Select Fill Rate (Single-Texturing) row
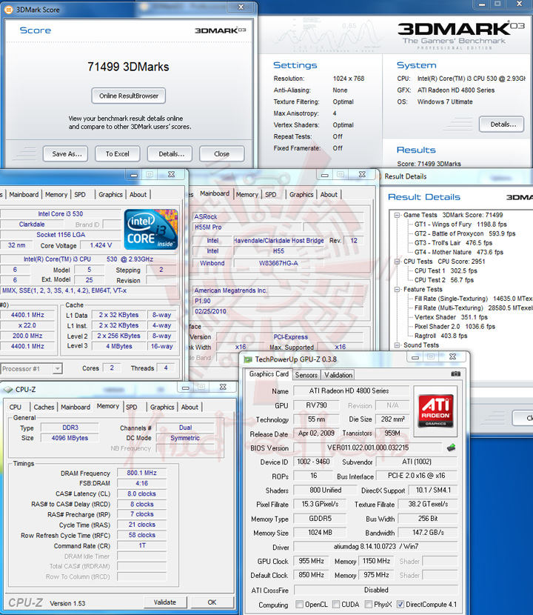 [474, 299]
